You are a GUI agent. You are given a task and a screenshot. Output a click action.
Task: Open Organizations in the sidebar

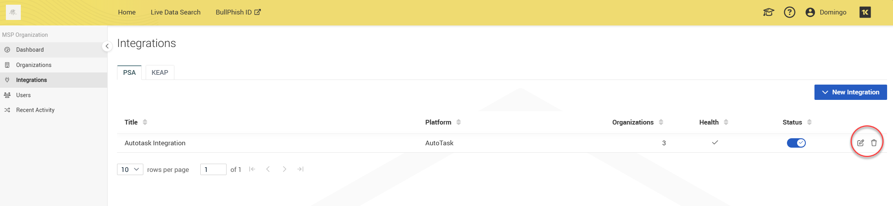tap(34, 65)
